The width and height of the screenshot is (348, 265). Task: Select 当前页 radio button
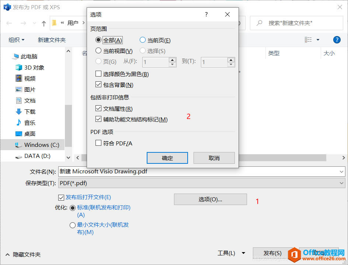tap(143, 40)
